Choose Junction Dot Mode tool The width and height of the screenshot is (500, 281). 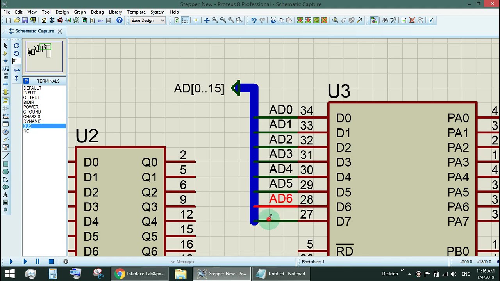(5, 61)
